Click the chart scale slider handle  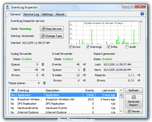tap(140, 21)
